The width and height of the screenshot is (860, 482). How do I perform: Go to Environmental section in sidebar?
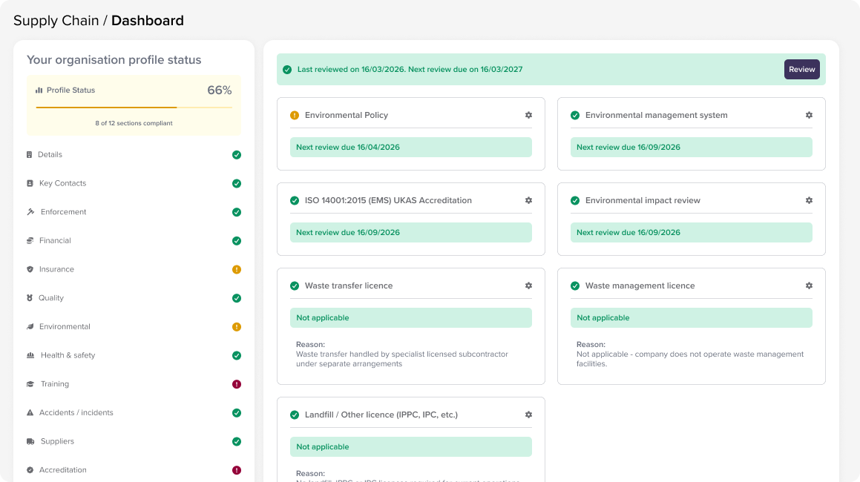tap(65, 326)
